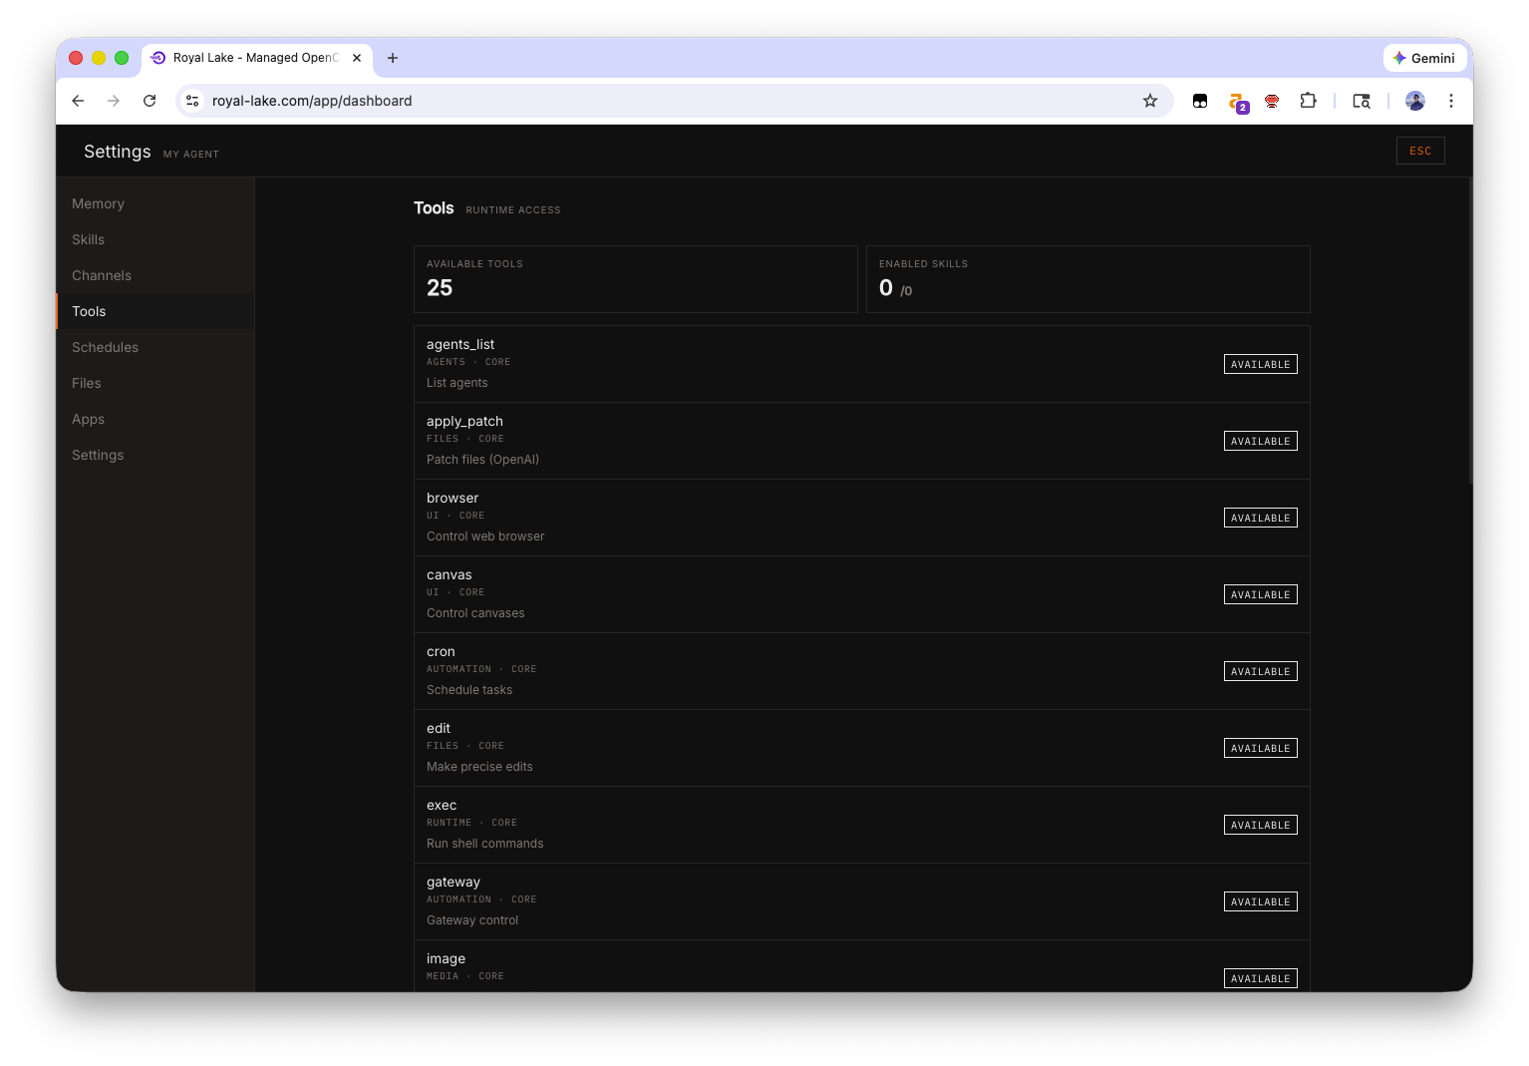Click the AVAILABLE badge for apply_patch
The width and height of the screenshot is (1529, 1066).
pos(1260,441)
